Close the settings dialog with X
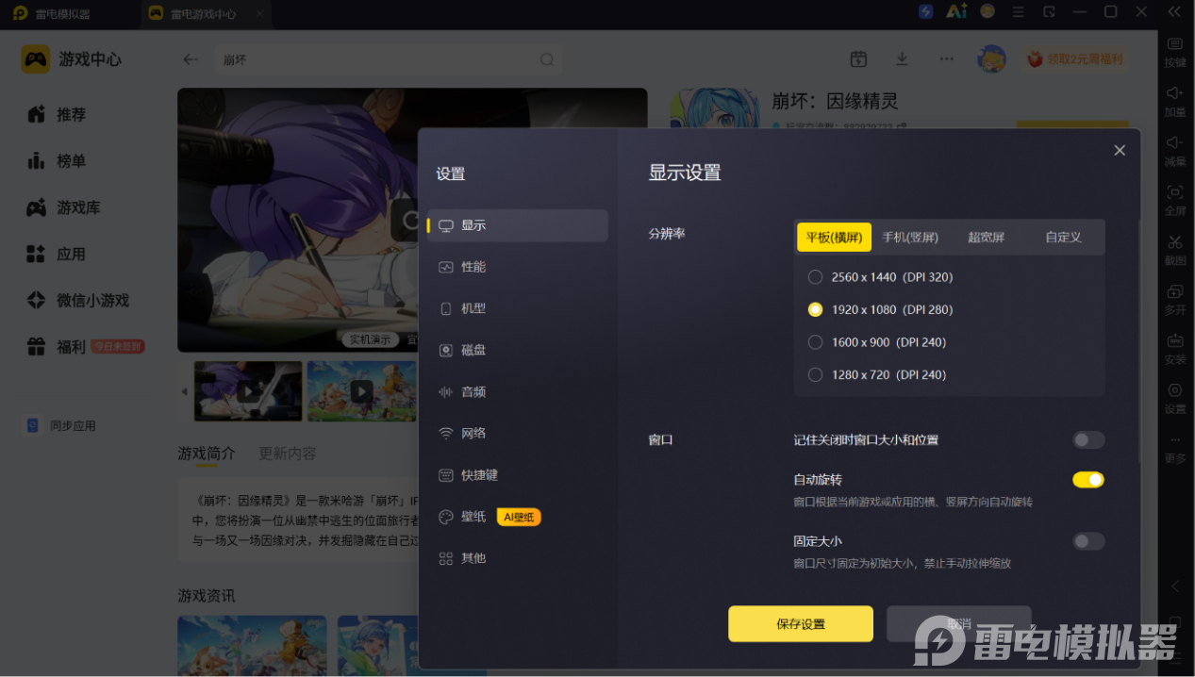Viewport: 1195px width, 677px height. pyautogui.click(x=1120, y=150)
